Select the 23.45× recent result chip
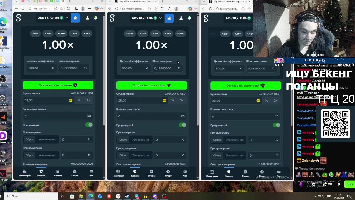The image size is (355, 200). click(x=130, y=34)
